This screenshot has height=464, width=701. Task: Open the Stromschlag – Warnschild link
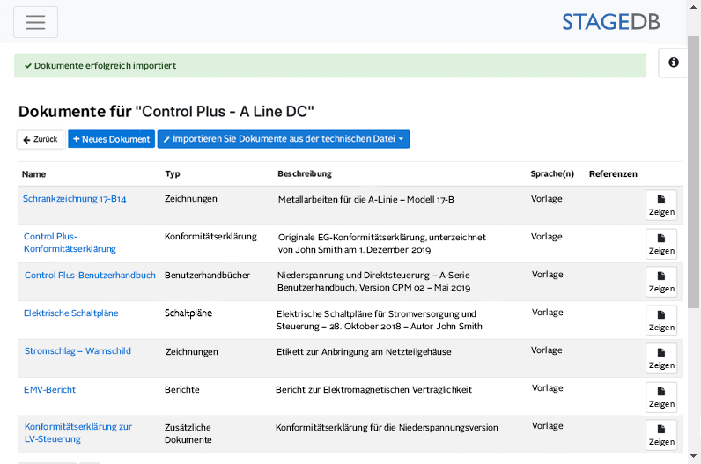tap(77, 351)
